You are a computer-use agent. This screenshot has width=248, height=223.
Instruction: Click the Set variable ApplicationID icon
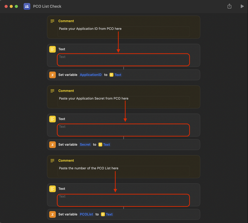52,75
